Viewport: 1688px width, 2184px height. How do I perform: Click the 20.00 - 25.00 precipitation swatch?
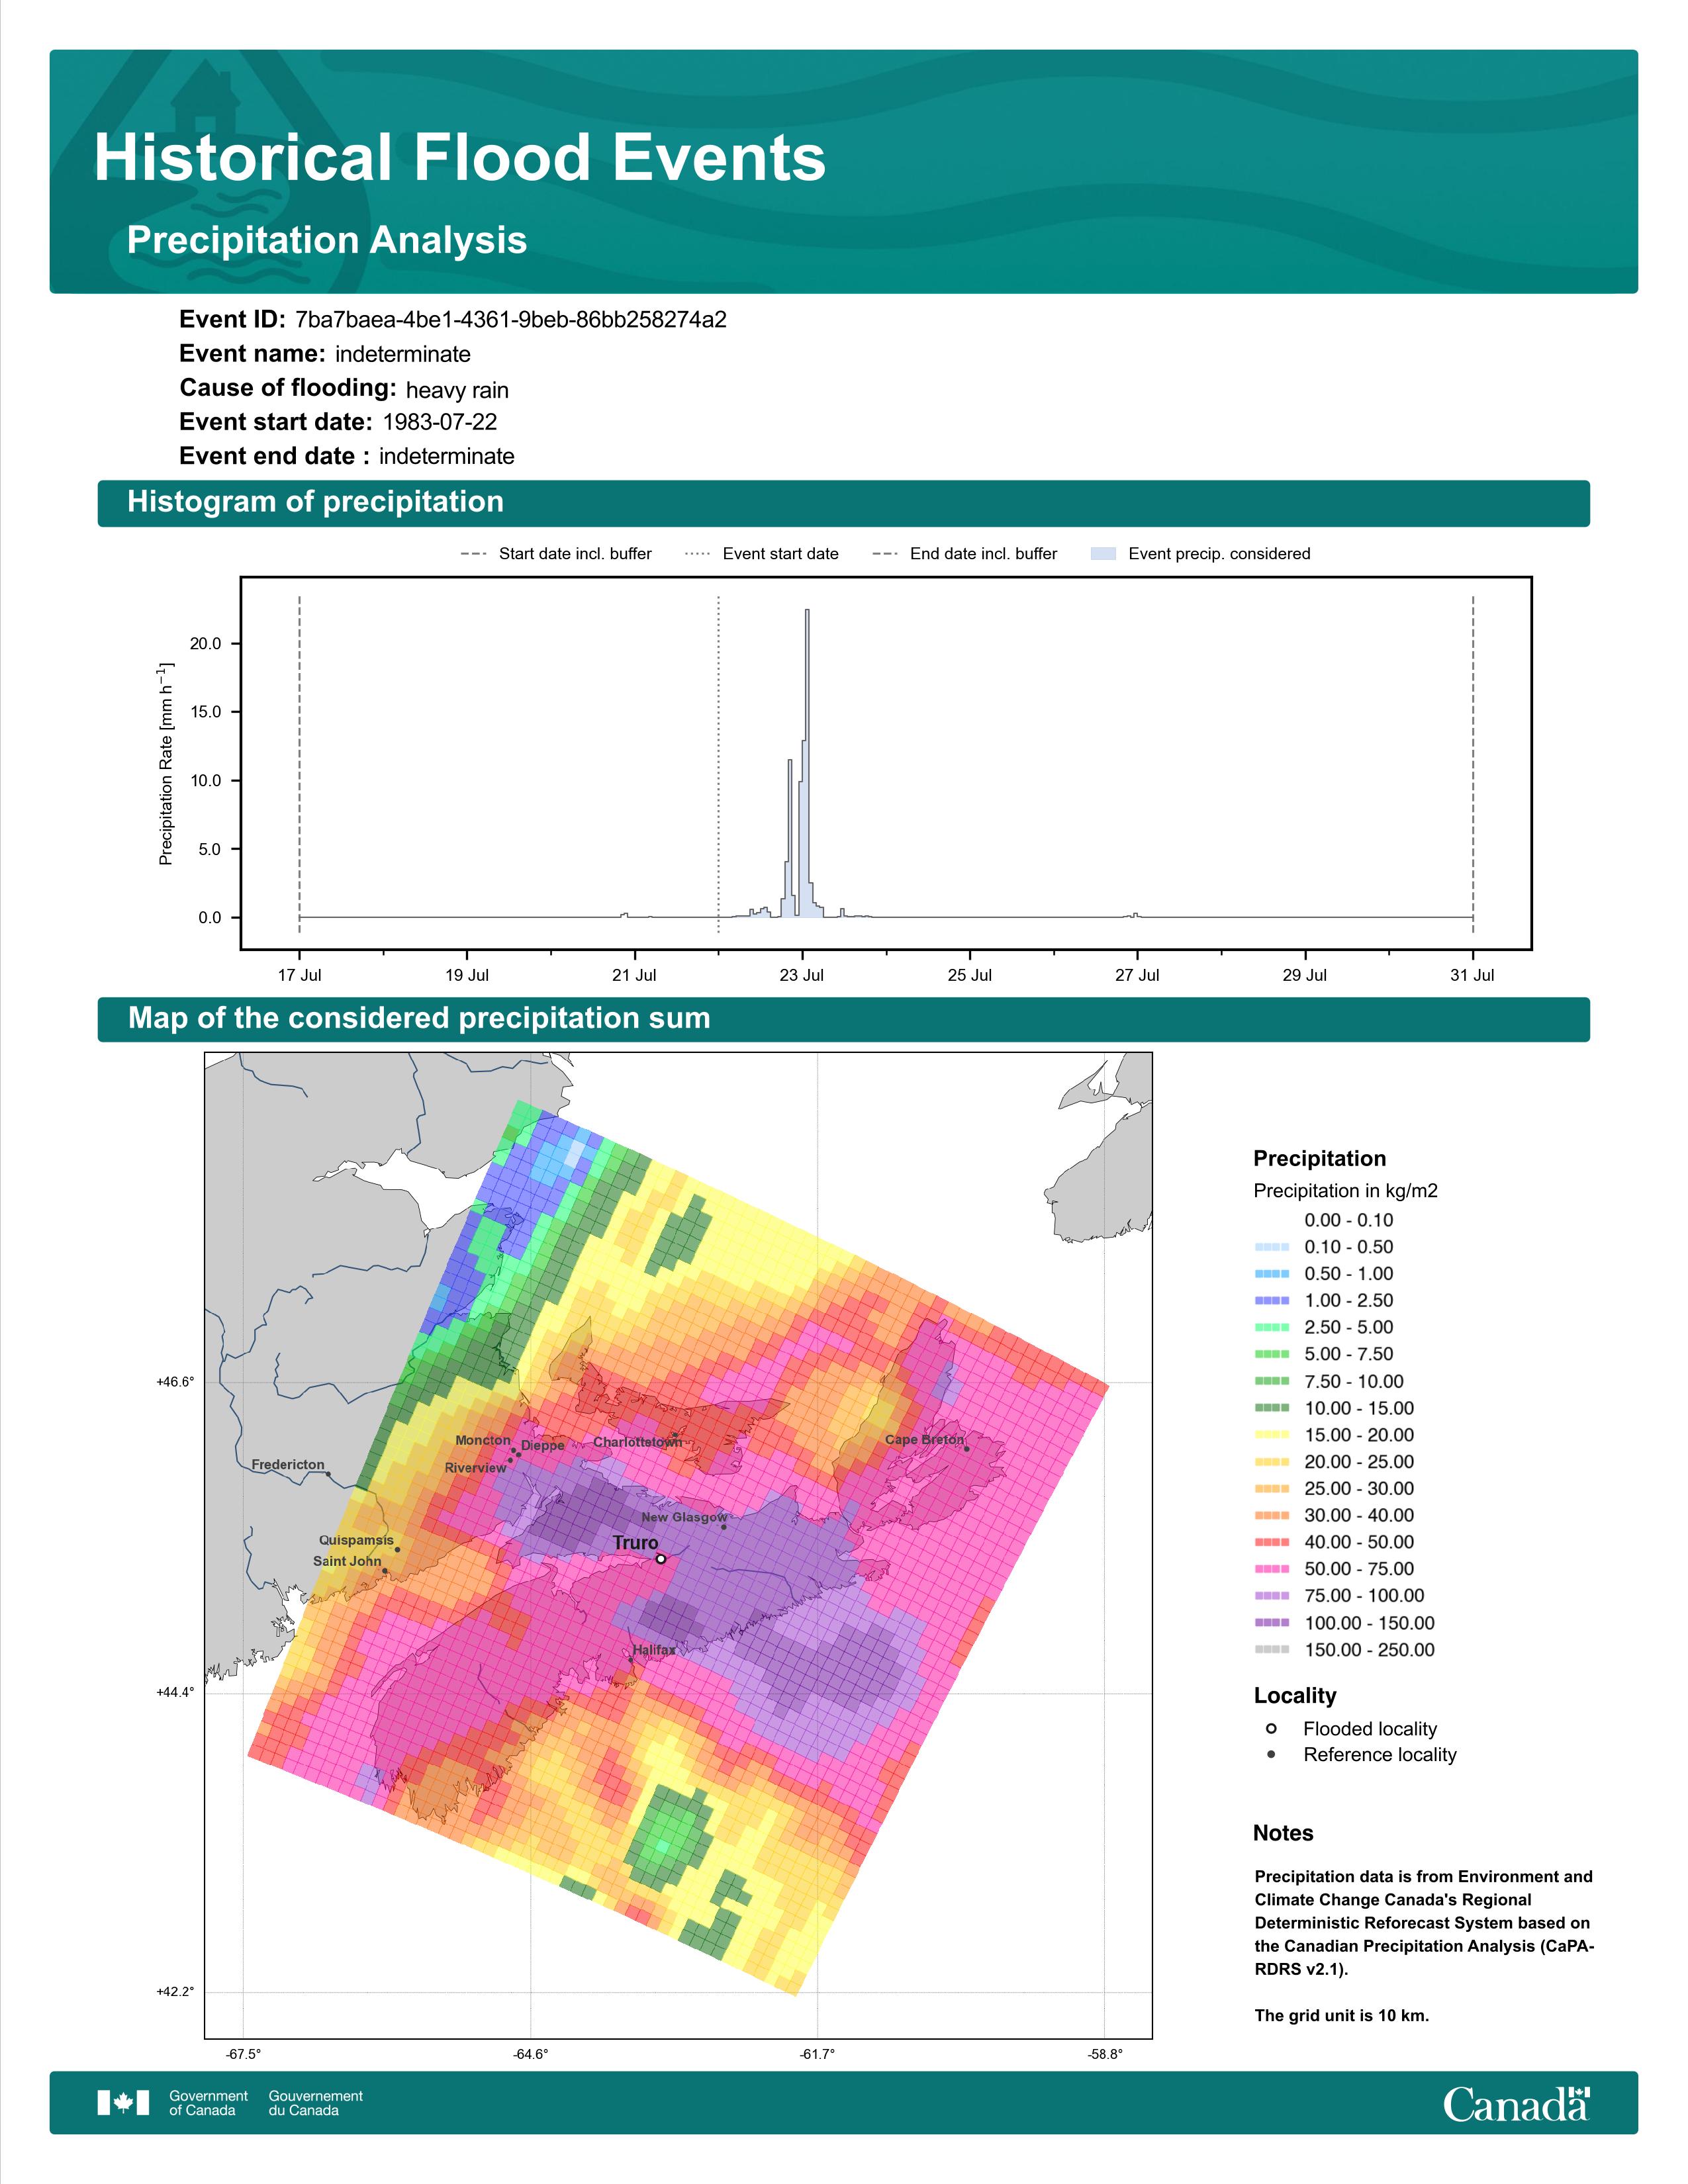click(1272, 1462)
